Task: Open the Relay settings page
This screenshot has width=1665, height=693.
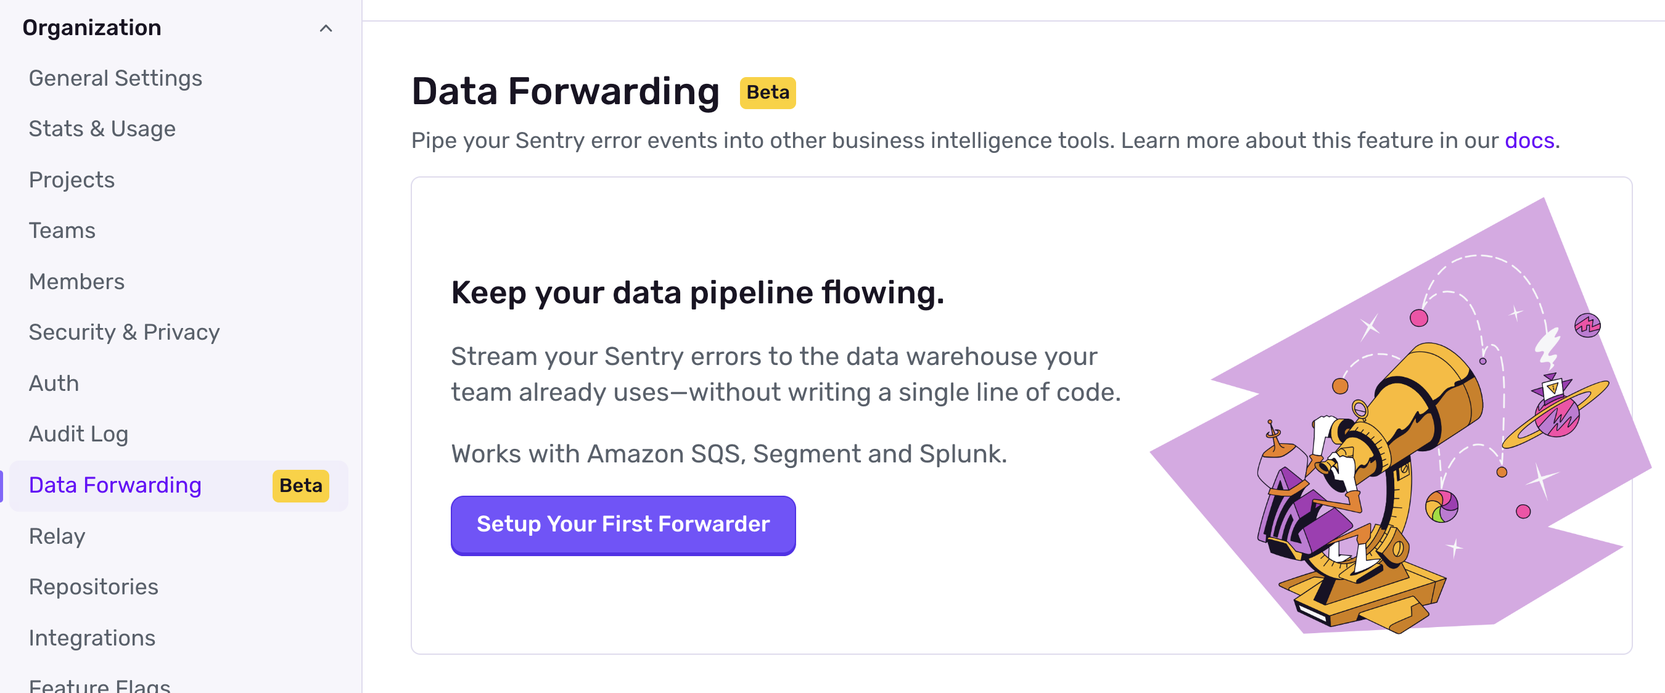Action: [57, 535]
